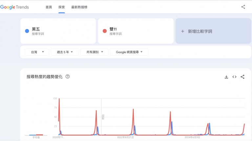Edit the 雙11 search term field
252x141 pixels.
138,31
